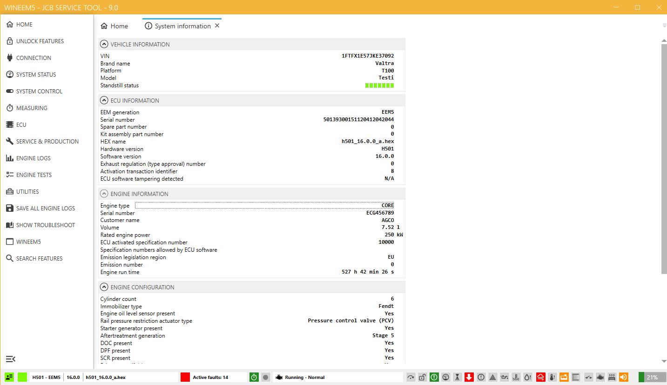The image size is (667, 385).
Task: Click the orange speaker icon in the status bar
Action: (623, 377)
